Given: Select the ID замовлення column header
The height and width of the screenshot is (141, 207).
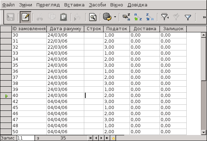Looking at the screenshot, I should 29,29.
